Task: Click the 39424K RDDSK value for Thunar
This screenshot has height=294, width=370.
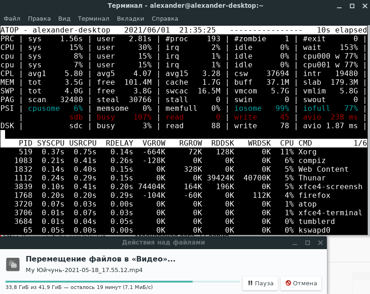Action: (x=221, y=178)
